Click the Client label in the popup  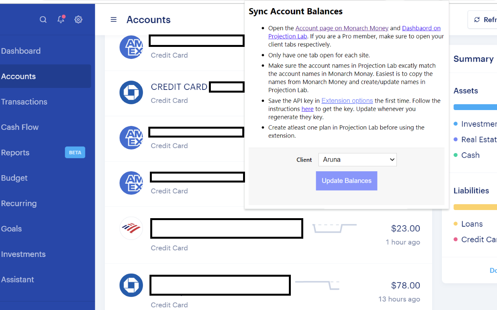pyautogui.click(x=304, y=160)
